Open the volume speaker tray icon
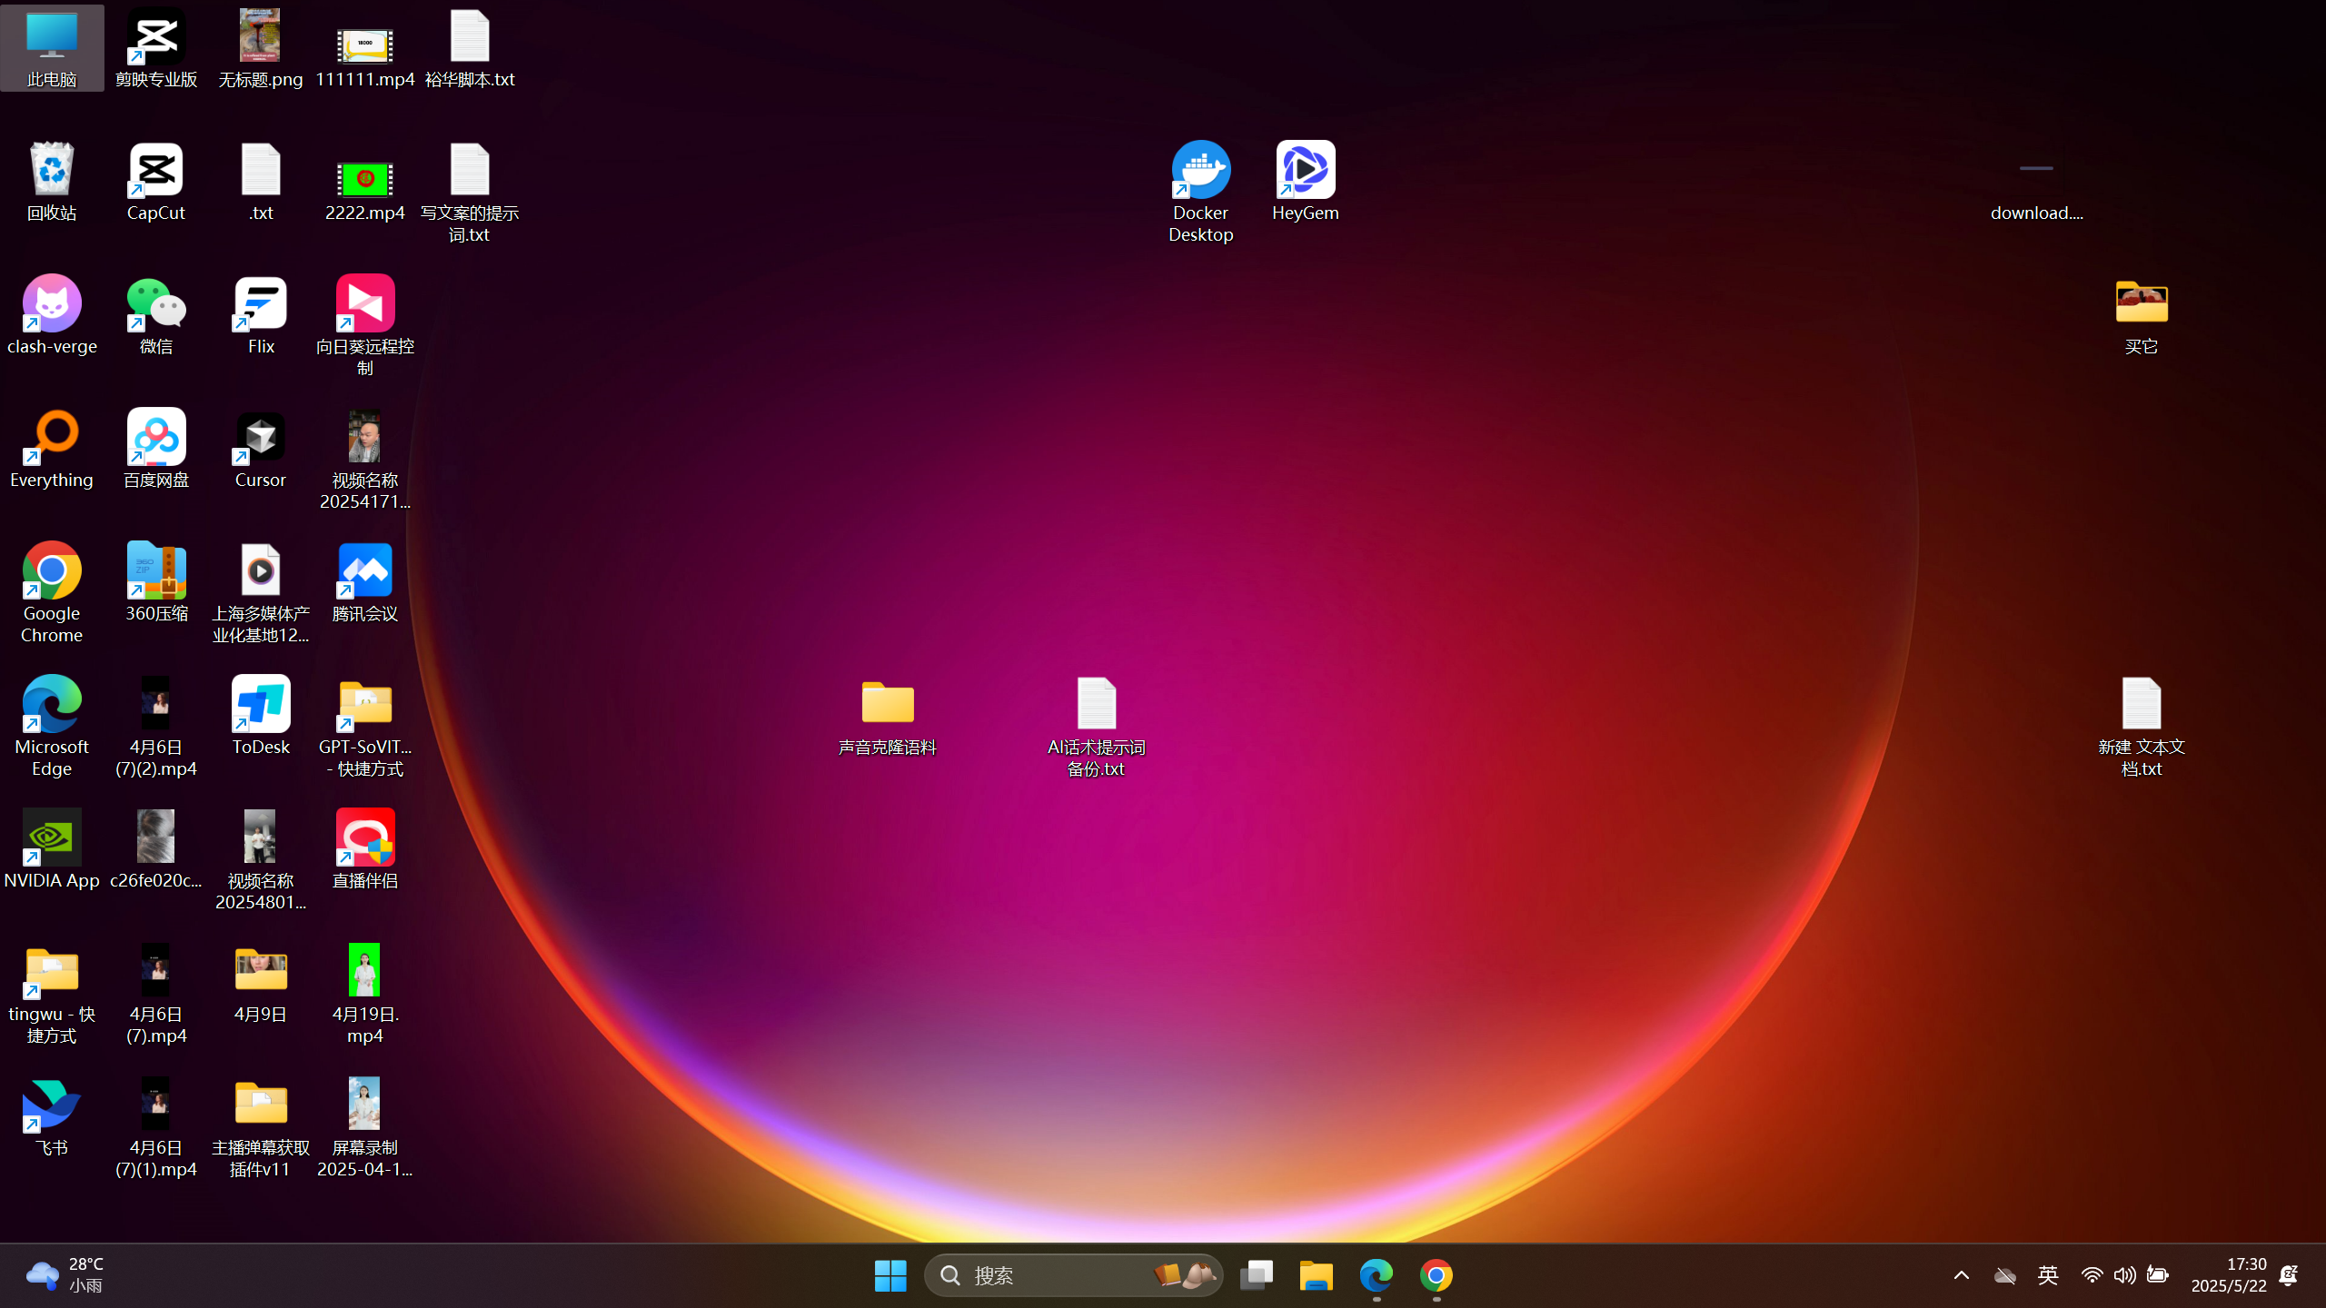Image resolution: width=2326 pixels, height=1308 pixels. tap(2124, 1275)
